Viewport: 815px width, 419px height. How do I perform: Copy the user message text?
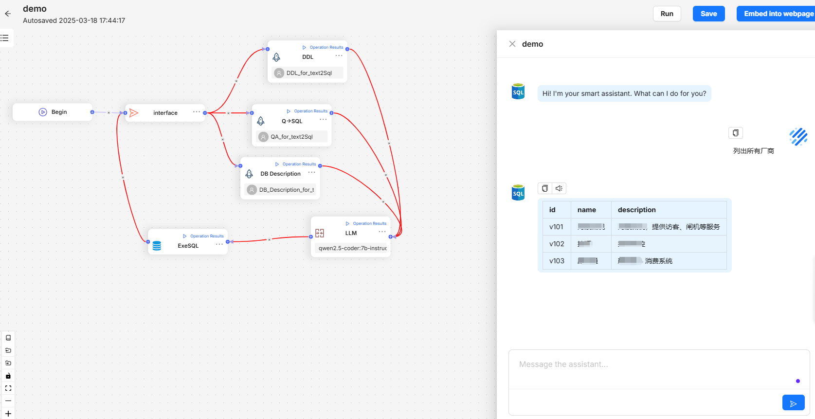click(735, 133)
